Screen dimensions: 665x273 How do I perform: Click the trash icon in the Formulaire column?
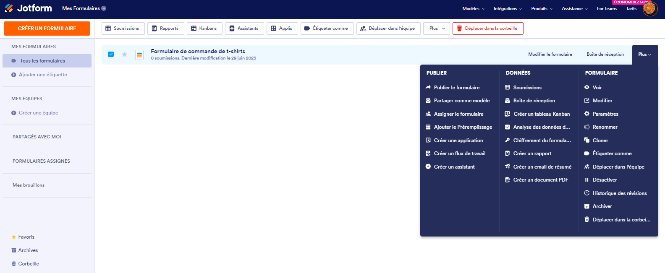coord(587,219)
